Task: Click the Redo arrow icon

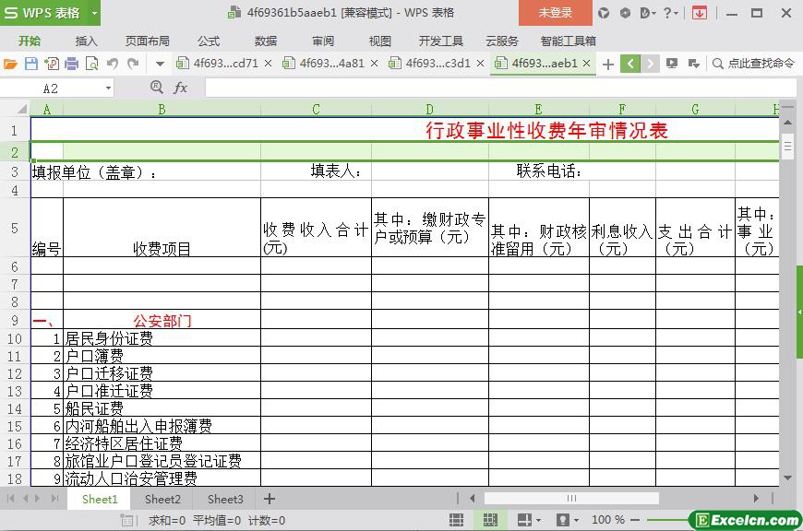Action: 133,64
